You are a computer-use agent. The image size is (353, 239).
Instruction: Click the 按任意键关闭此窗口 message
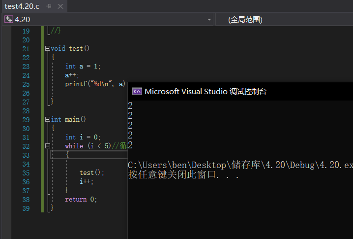(x=183, y=174)
